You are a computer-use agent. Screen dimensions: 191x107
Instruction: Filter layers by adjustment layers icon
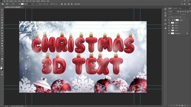(181, 12)
